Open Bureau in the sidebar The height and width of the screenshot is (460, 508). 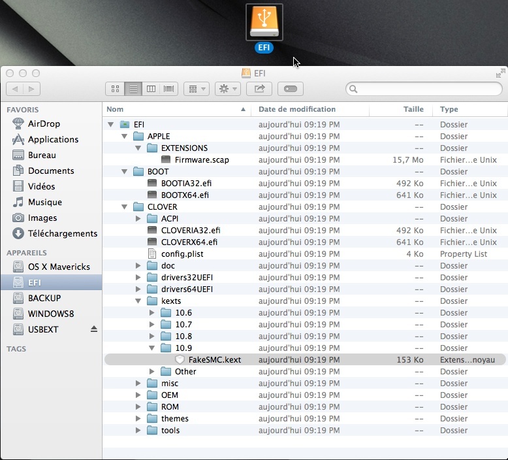(x=34, y=155)
